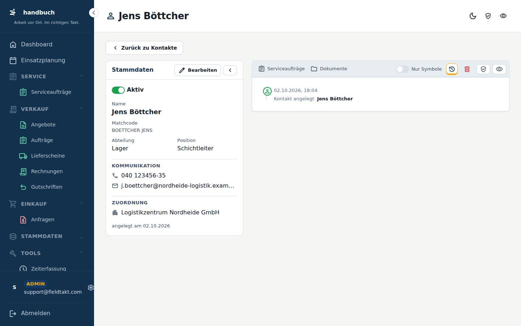Screen dimensions: 521x326
Task: Click the phone icon next to 040 123456-35
Action: pos(115,176)
